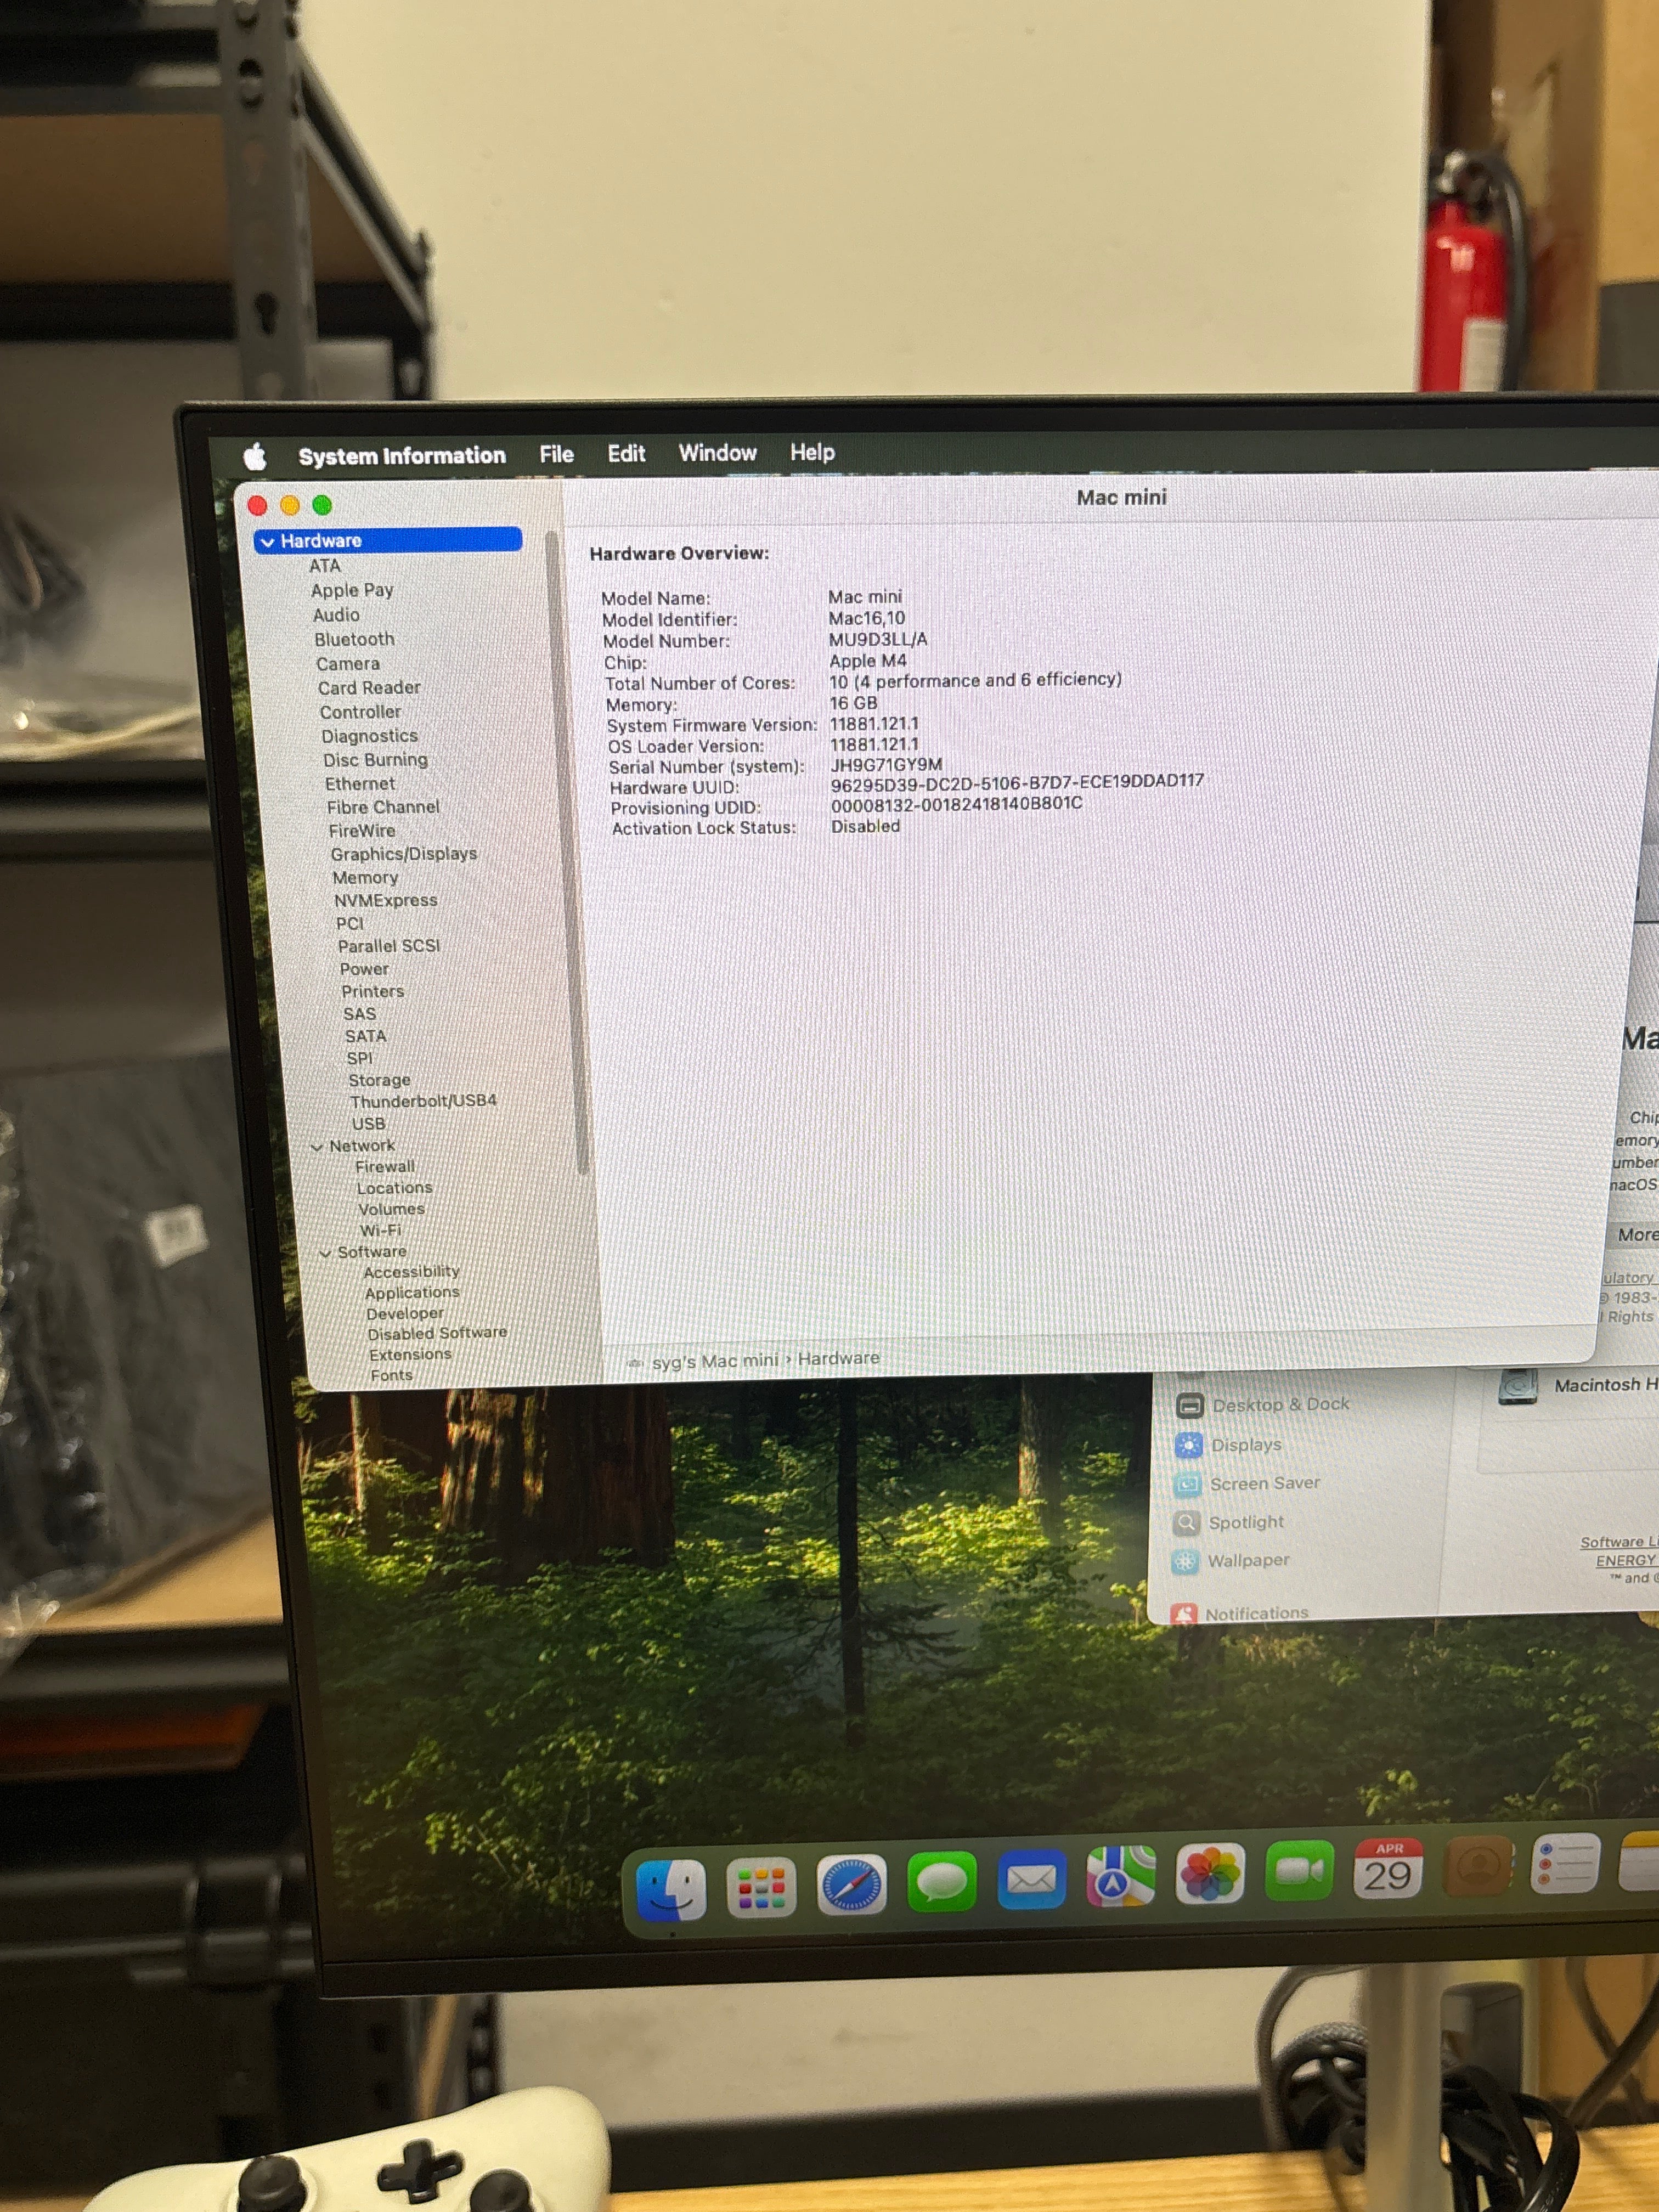Screen dimensions: 1659x2212
Task: Select Volumes under Network
Action: (392, 1210)
